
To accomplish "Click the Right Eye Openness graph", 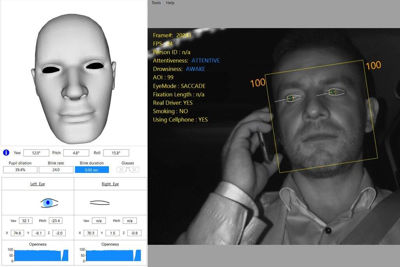I will 110,255.
